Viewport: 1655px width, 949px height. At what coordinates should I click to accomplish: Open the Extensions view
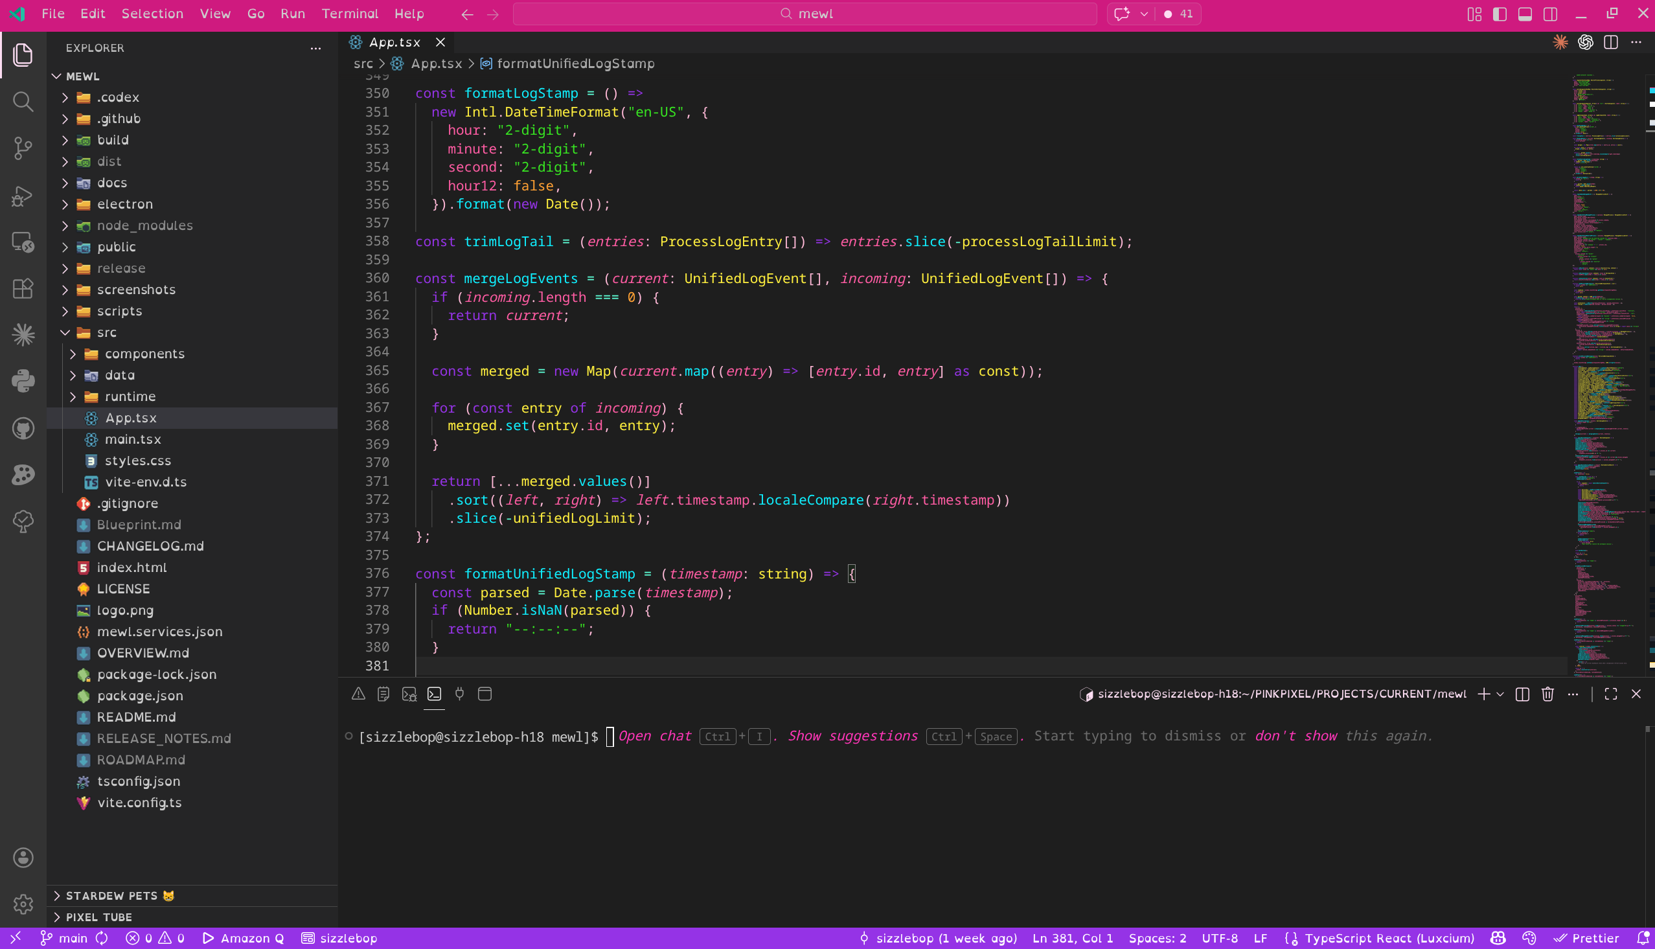click(x=23, y=288)
